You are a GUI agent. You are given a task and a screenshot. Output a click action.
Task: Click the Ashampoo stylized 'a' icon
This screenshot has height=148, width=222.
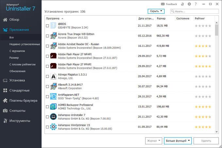pos(182,4)
